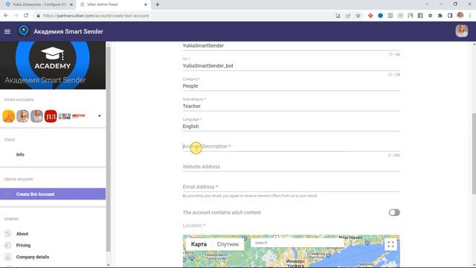Open the user profile avatar in header
The image size is (476, 268).
pyautogui.click(x=461, y=31)
